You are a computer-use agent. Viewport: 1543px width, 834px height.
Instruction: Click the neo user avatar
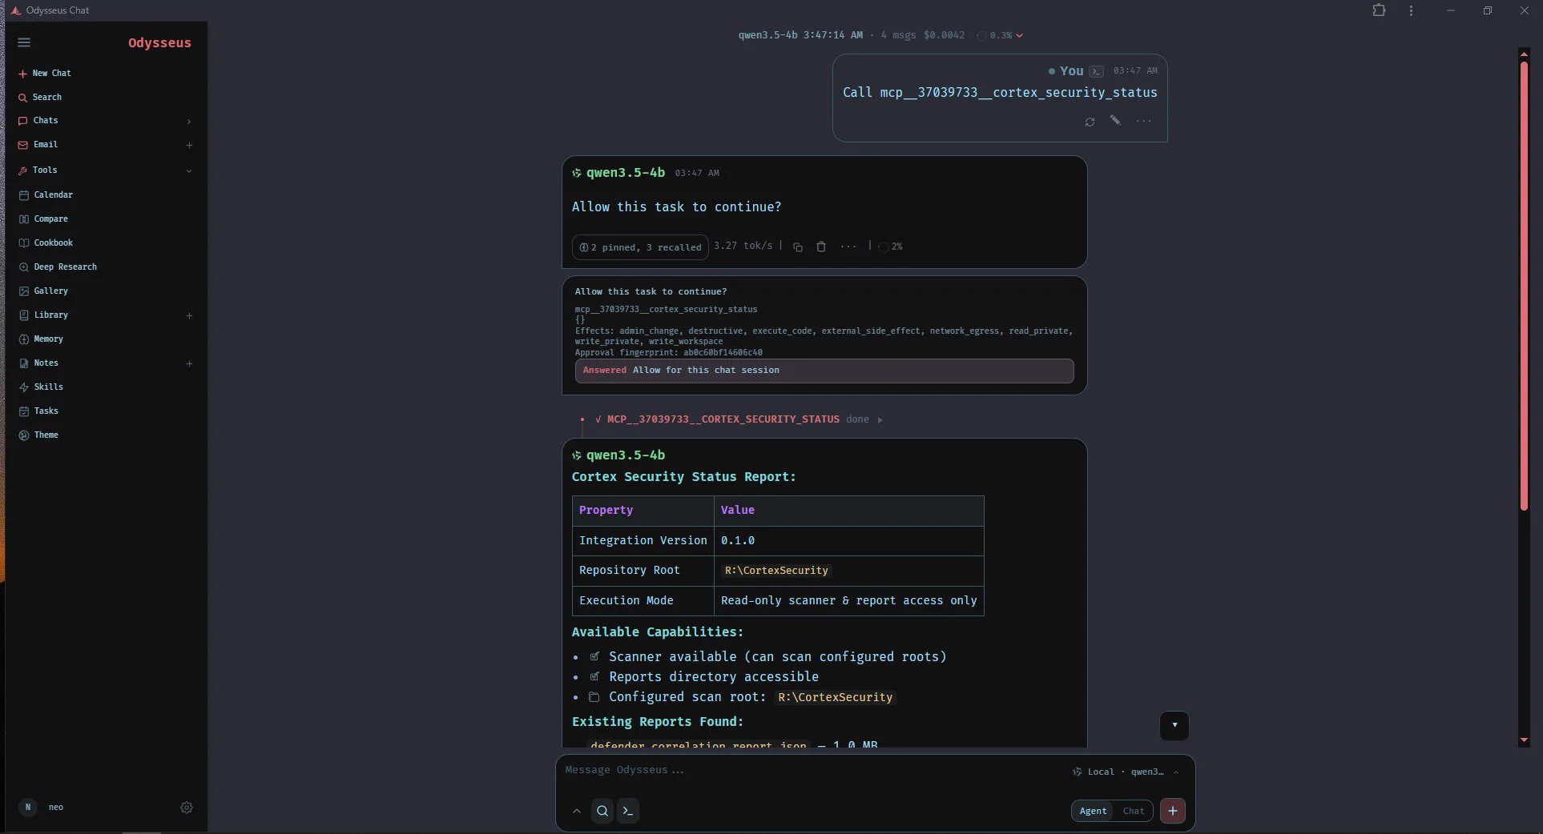[x=28, y=807]
